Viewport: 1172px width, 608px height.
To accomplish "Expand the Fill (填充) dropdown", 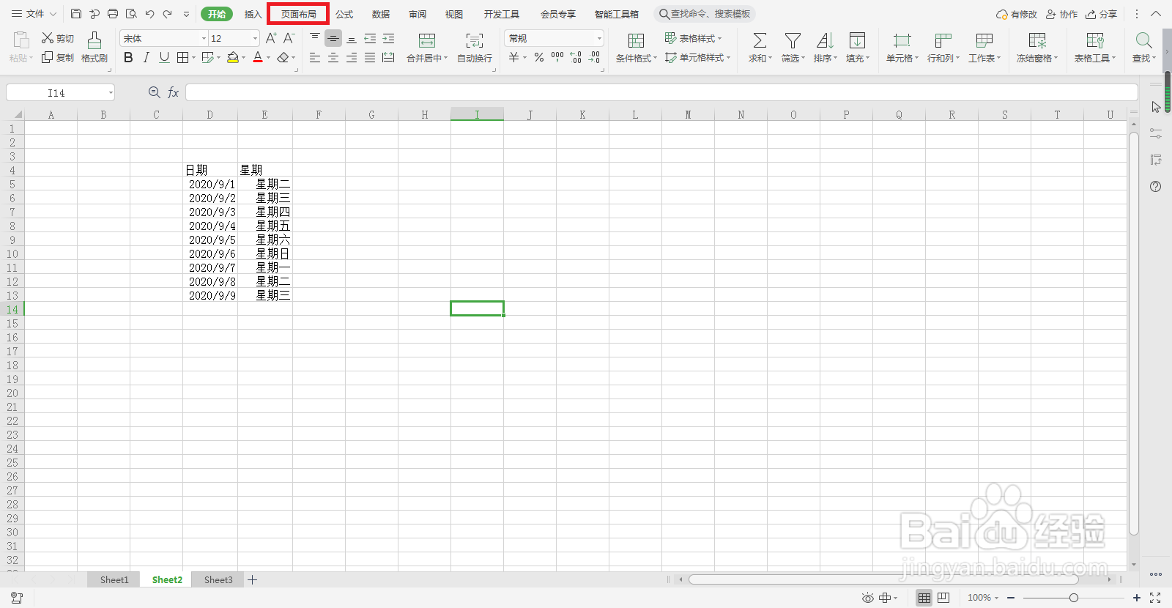I will (x=868, y=58).
